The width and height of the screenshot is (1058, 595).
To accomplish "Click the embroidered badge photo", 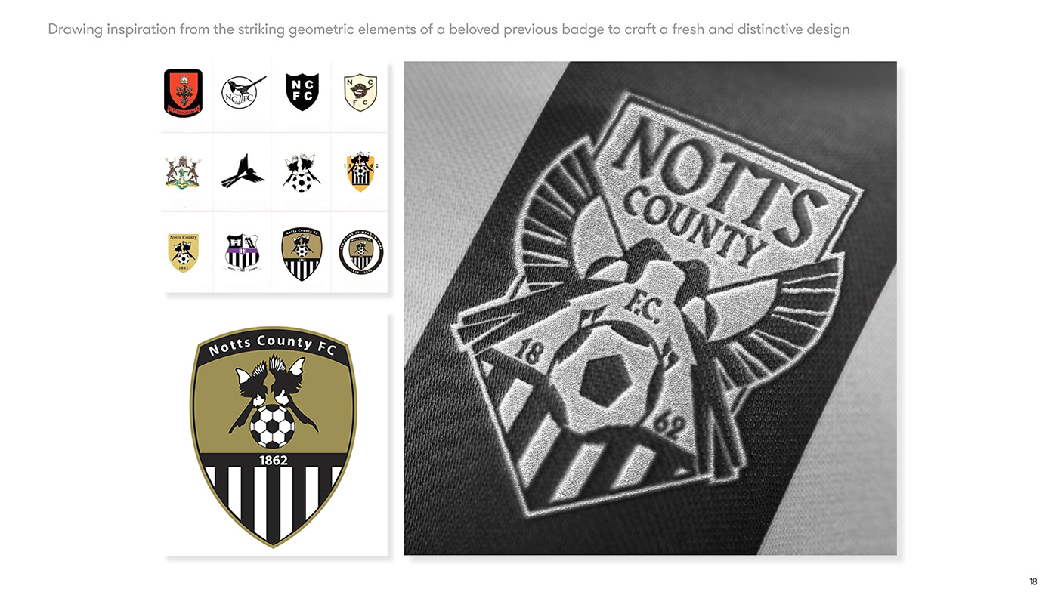I will tap(650, 308).
